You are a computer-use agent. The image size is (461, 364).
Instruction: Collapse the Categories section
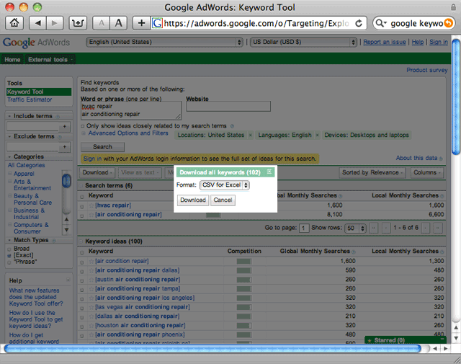(9, 157)
